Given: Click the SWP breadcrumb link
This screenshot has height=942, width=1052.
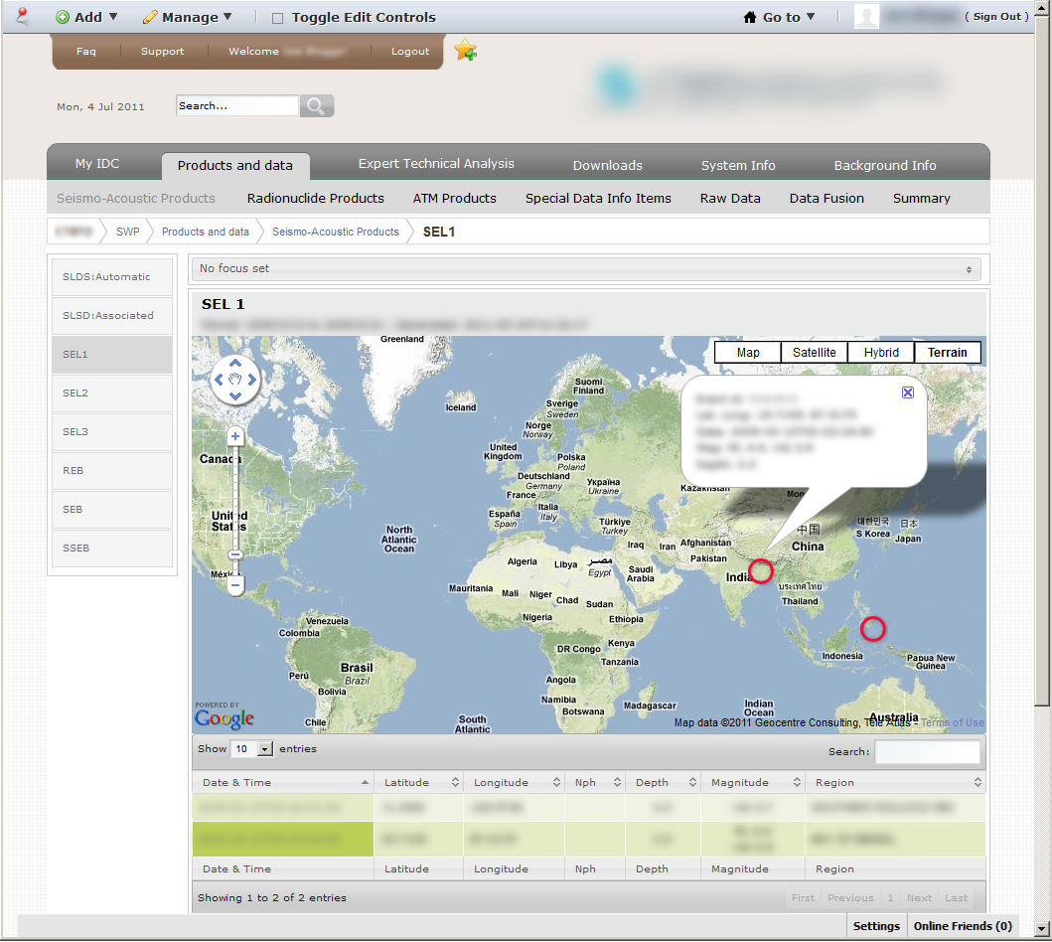Looking at the screenshot, I should [x=127, y=232].
